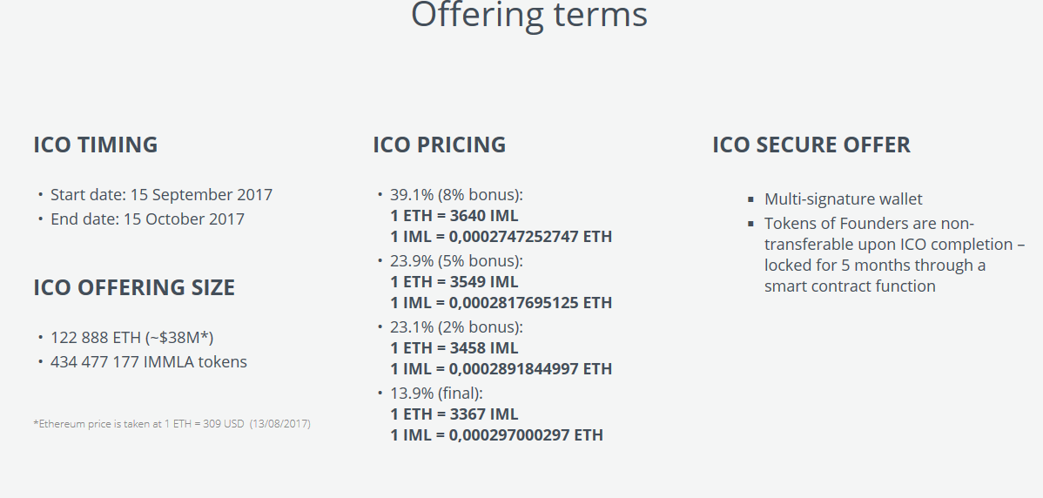This screenshot has width=1043, height=498.
Task: Click the 1 ETH = 3458 IML rate
Action: [454, 347]
